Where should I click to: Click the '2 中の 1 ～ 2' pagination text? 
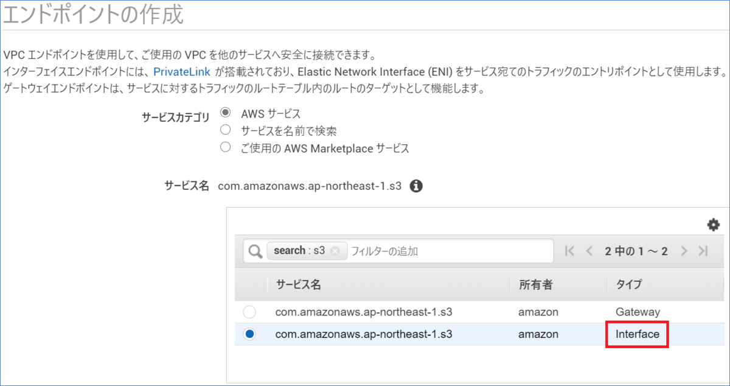point(636,251)
